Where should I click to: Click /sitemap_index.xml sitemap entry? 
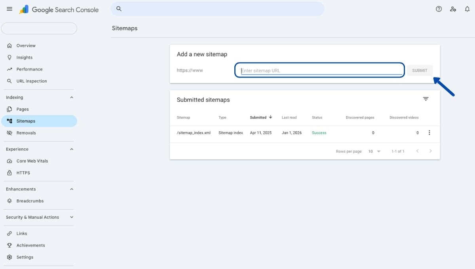pyautogui.click(x=194, y=133)
